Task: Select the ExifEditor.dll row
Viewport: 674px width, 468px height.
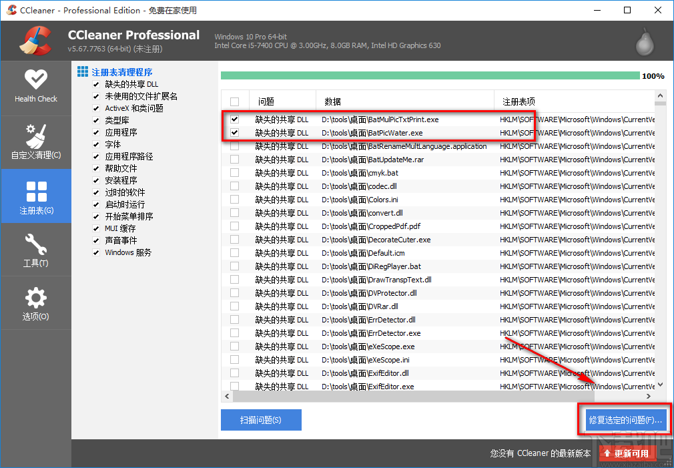Action: click(438, 373)
